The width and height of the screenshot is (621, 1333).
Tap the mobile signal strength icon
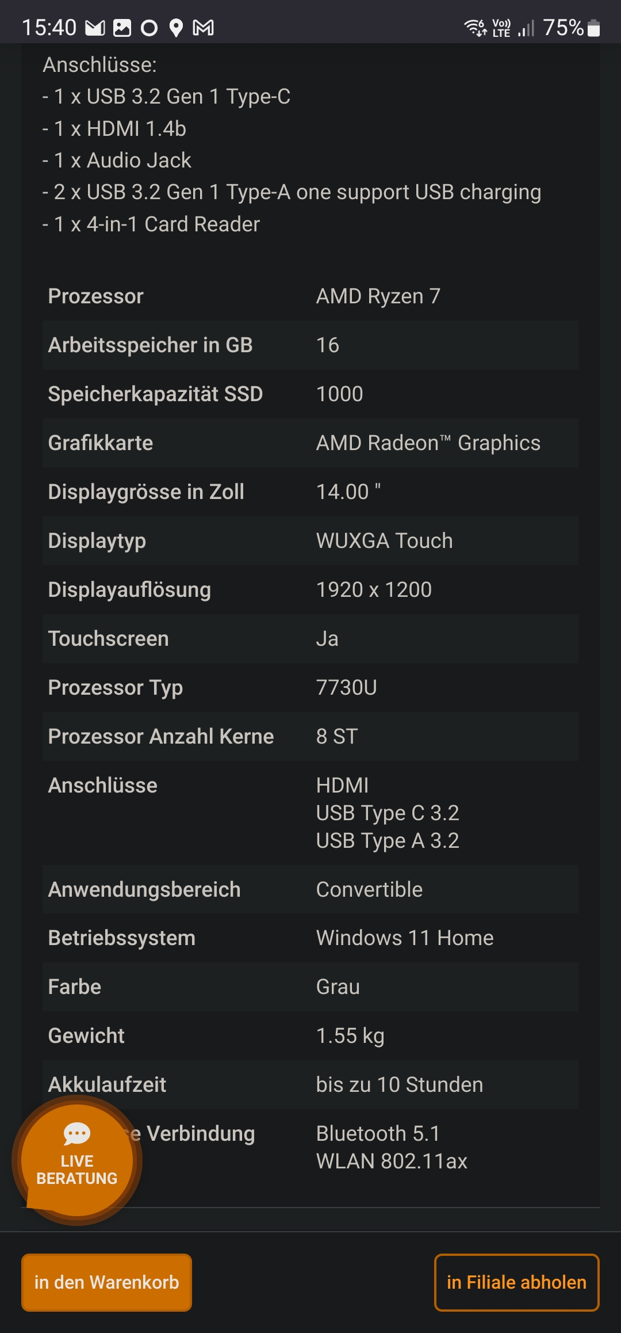pyautogui.click(x=526, y=28)
